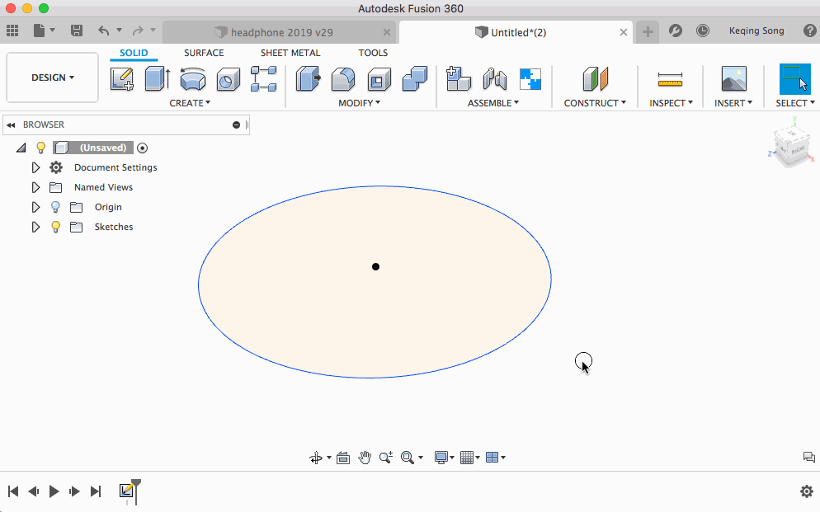Click the Joint tool icon
820x512 pixels.
(494, 79)
